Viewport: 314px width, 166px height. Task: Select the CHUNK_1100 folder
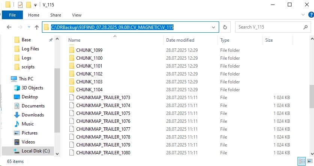tap(89, 58)
